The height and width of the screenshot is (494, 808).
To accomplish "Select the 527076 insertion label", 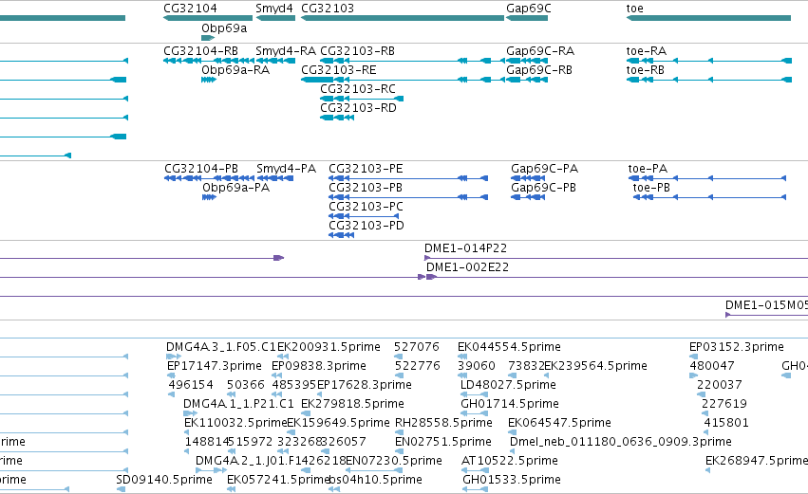I will 417,347.
